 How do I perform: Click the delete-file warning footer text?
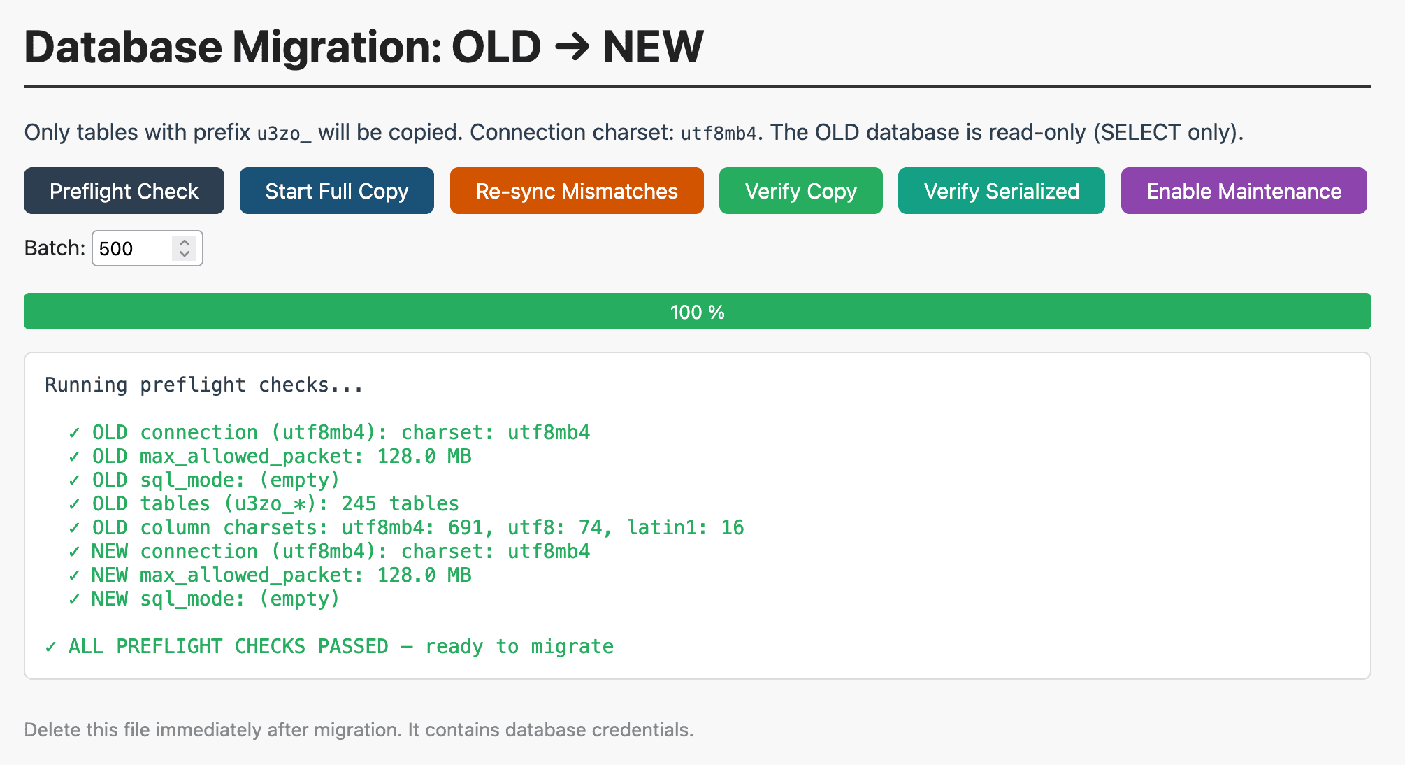[x=359, y=730]
